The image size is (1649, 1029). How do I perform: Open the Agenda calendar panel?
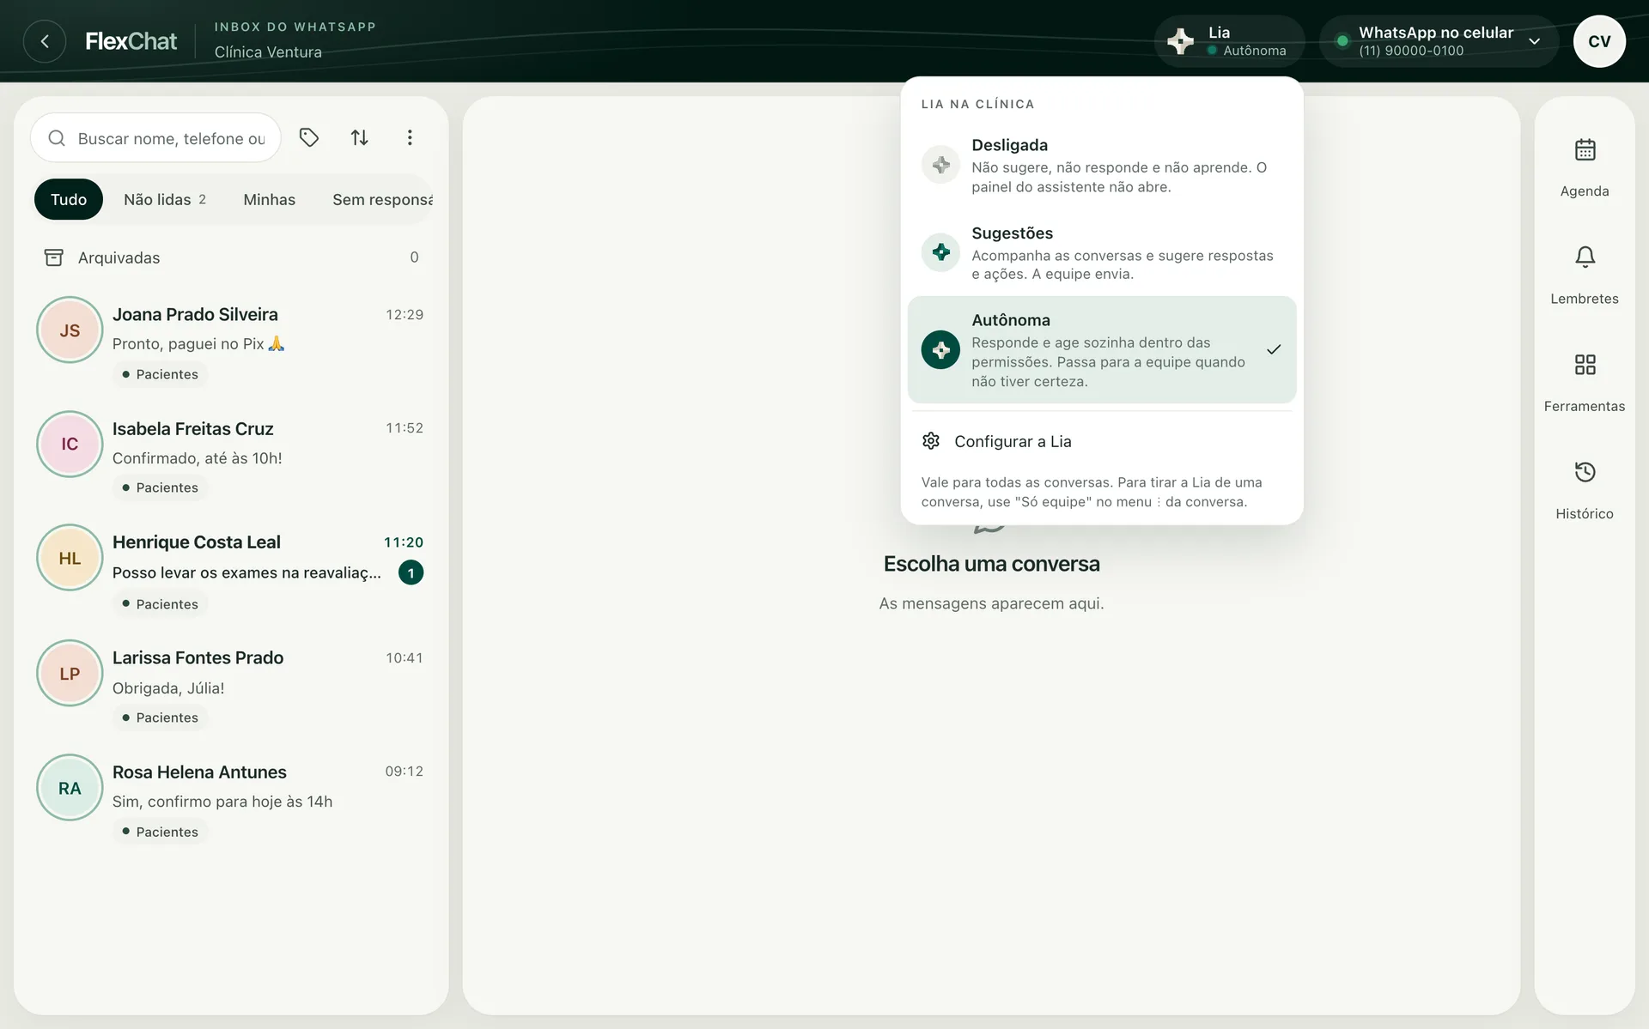pyautogui.click(x=1585, y=167)
